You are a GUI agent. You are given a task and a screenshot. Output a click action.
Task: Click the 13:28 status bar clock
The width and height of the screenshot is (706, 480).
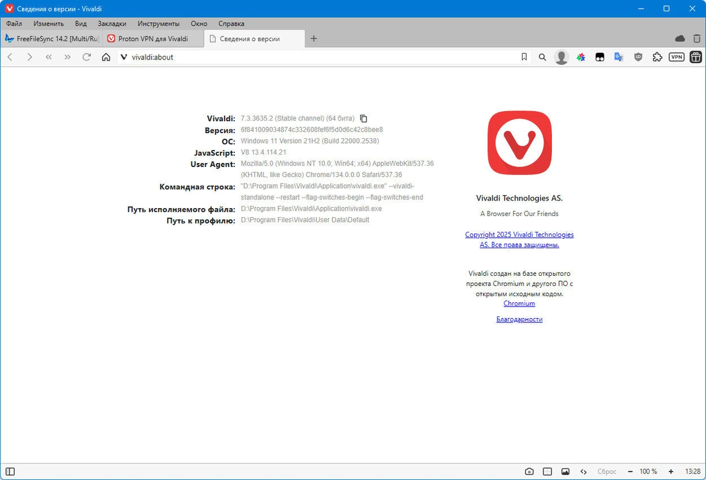[692, 472]
